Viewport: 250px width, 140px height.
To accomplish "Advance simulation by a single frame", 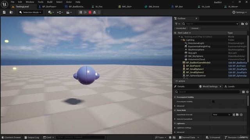I will click(85, 12).
